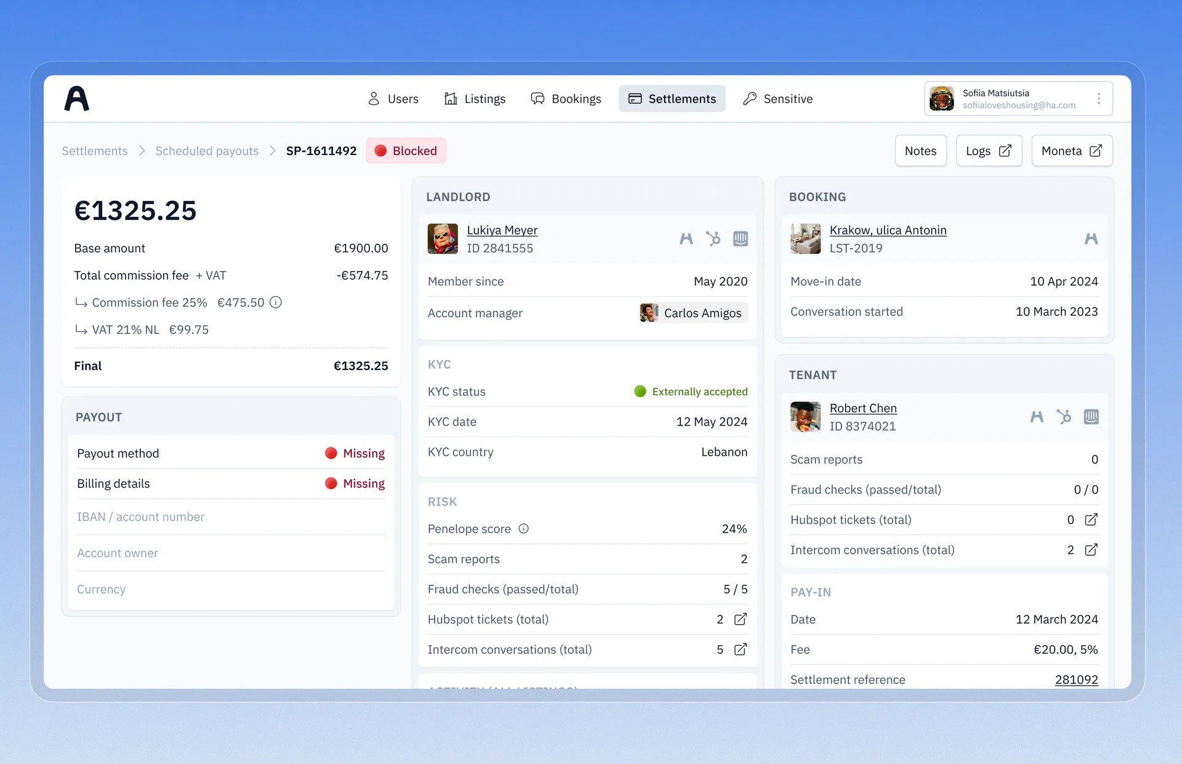Open the booking listing's A icon
This screenshot has height=764, width=1182.
(1091, 239)
